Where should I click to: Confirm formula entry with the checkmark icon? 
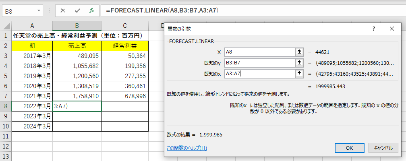(x=77, y=10)
